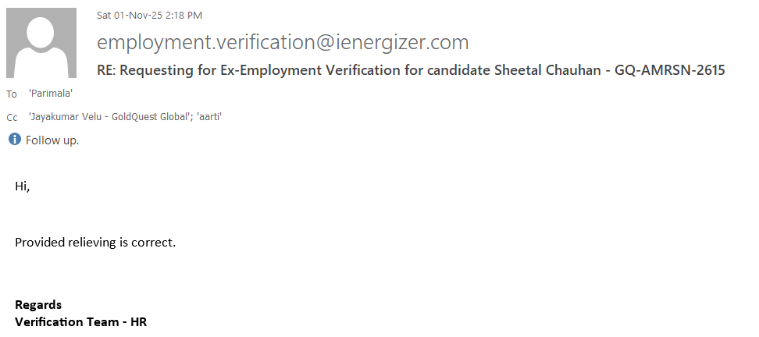Select the 'aarti' Cc recipient
The width and height of the screenshot is (759, 337).
[x=219, y=117]
